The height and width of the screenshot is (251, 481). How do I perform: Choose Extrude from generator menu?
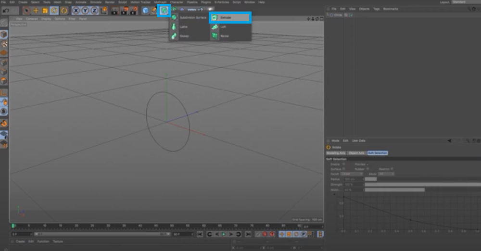click(x=230, y=17)
